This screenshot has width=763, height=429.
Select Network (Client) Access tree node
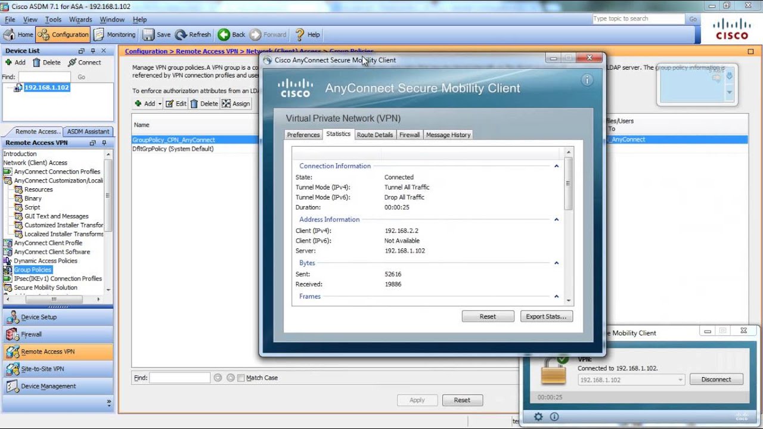point(35,163)
